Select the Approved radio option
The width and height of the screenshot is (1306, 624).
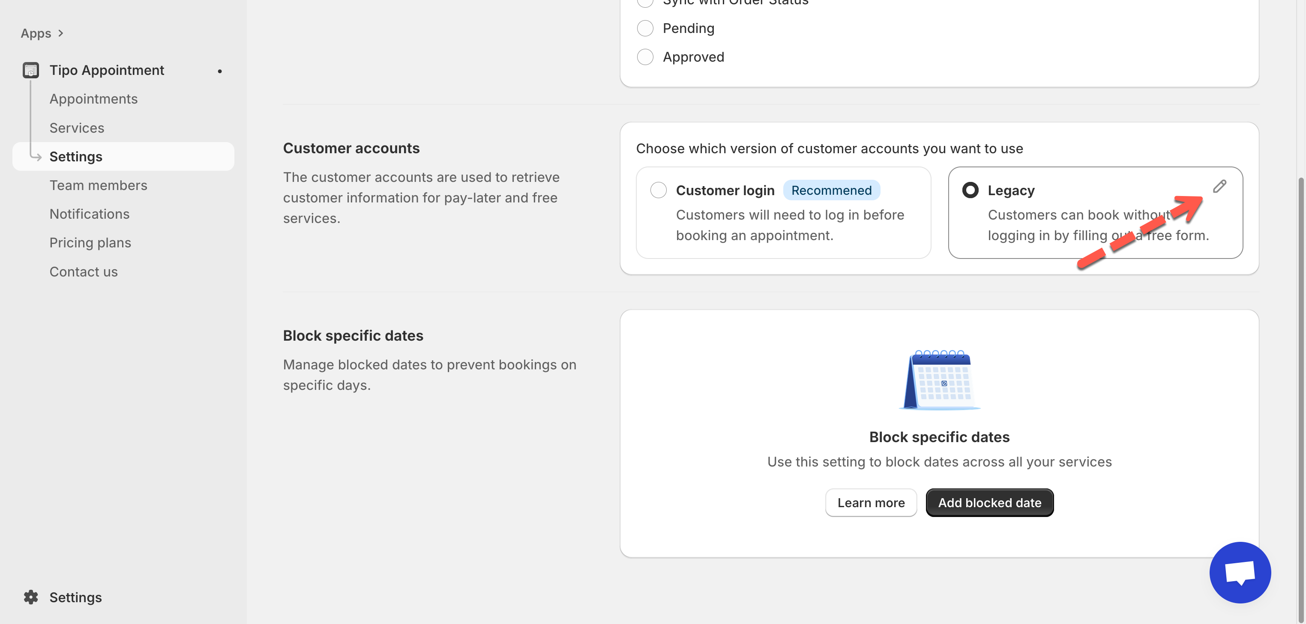[645, 57]
